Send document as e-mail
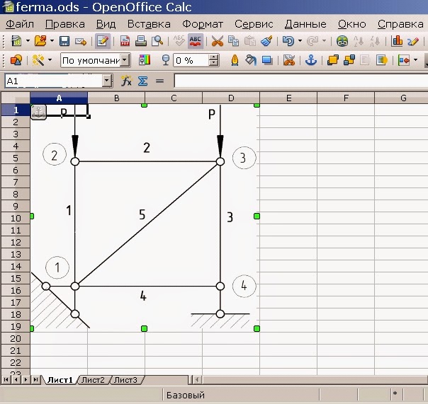 [81, 42]
